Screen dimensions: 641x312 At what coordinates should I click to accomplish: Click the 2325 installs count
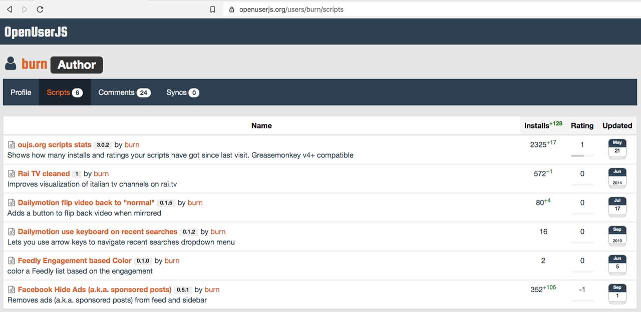pyautogui.click(x=538, y=144)
